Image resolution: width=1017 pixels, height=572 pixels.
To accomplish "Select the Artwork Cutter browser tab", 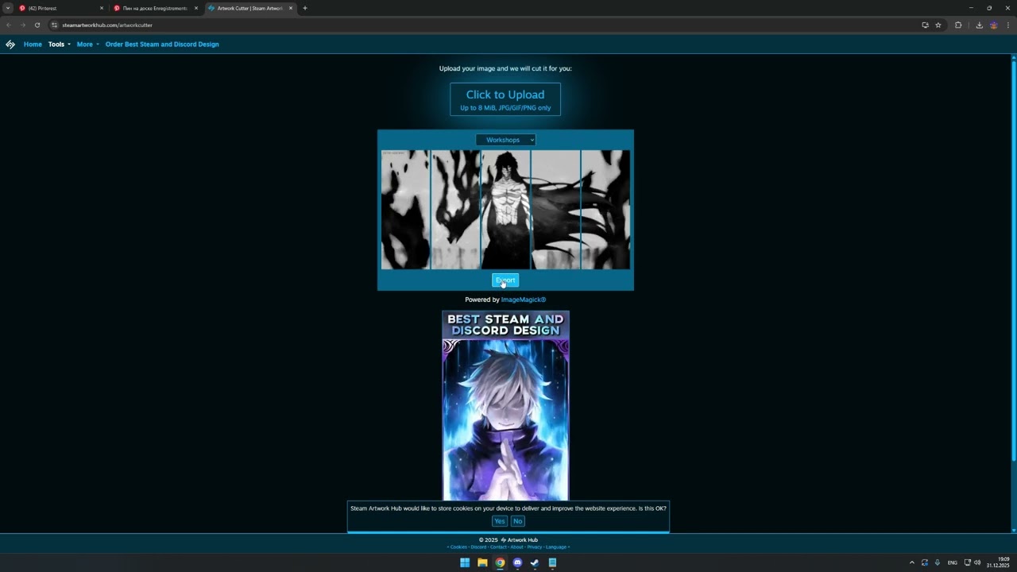I will click(x=249, y=8).
